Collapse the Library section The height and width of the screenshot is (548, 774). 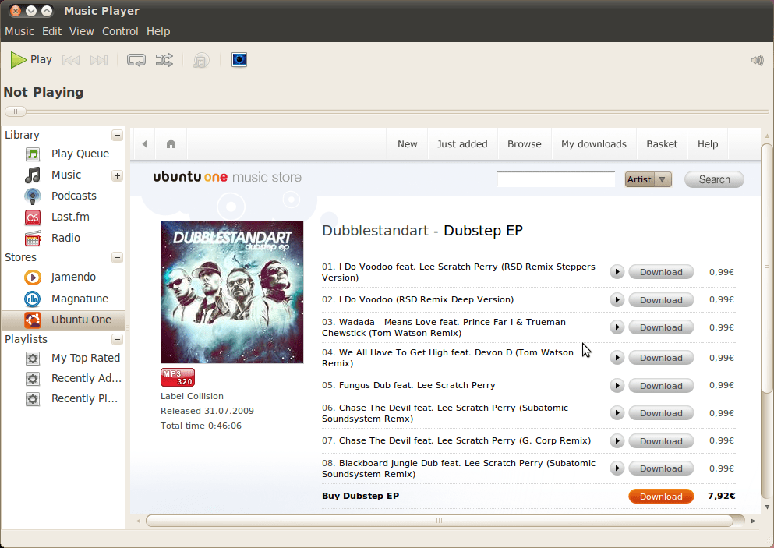pyautogui.click(x=117, y=135)
